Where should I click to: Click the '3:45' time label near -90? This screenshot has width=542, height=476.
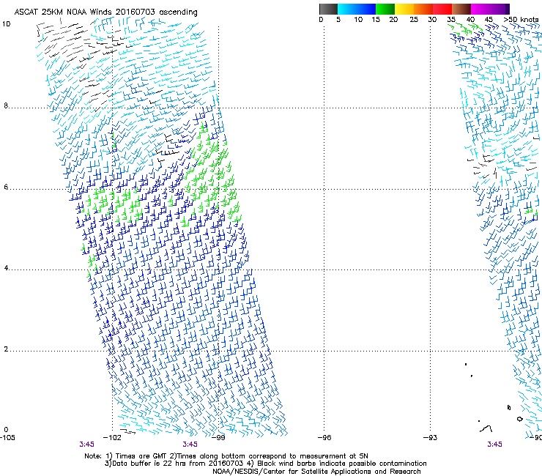pyautogui.click(x=494, y=445)
